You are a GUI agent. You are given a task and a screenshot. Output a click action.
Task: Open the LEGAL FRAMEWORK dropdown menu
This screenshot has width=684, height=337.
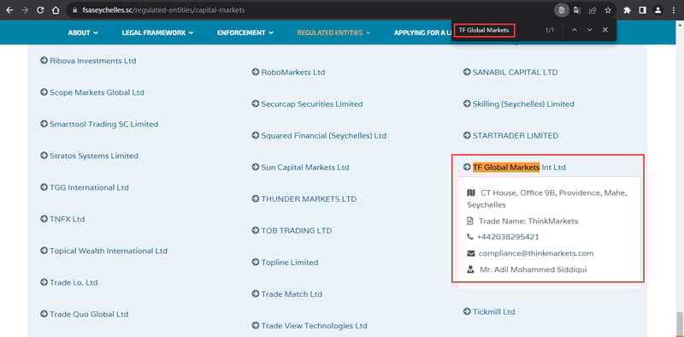tap(157, 33)
